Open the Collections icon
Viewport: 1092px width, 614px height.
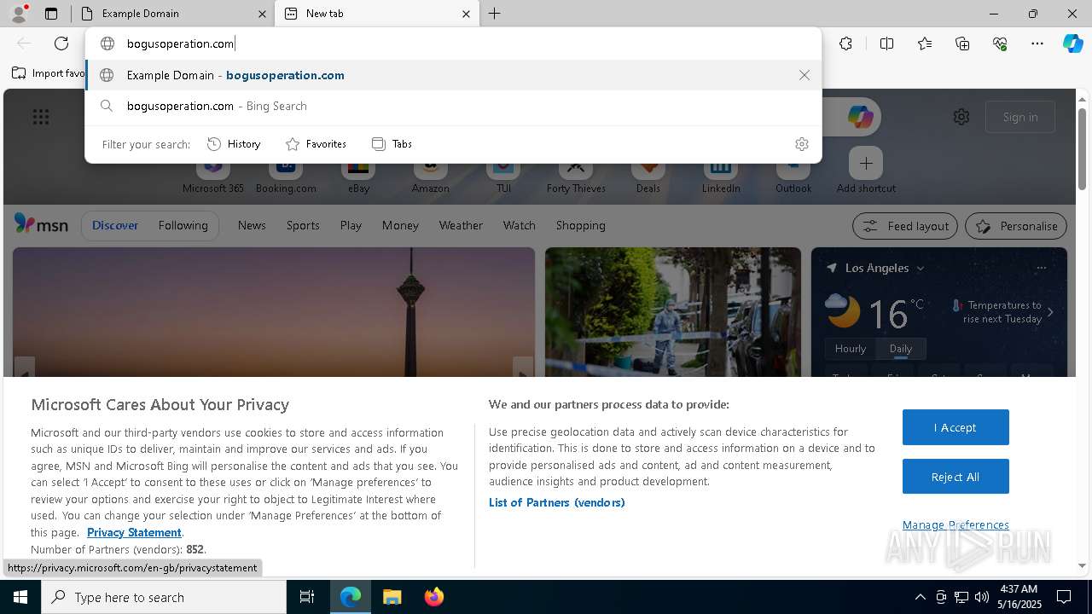tap(962, 43)
